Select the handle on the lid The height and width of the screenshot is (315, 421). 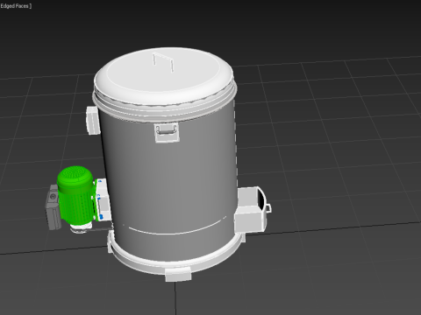pyautogui.click(x=163, y=62)
